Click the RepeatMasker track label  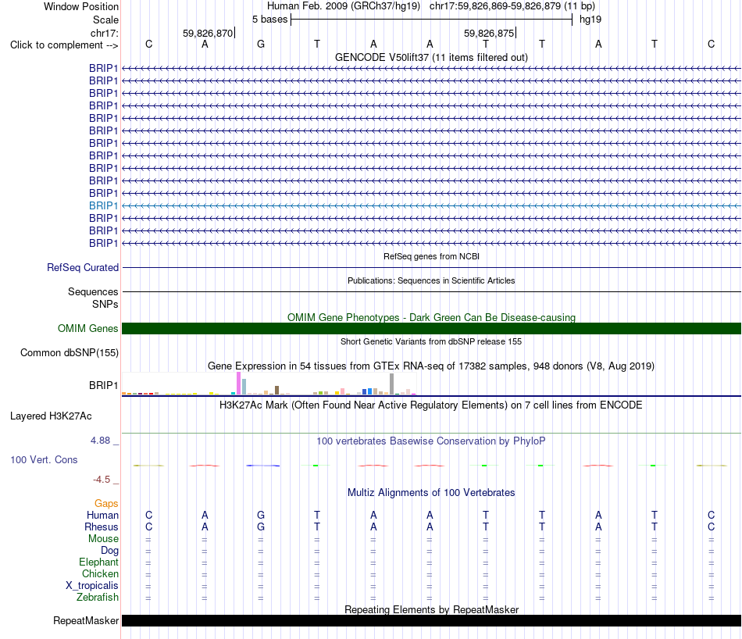[86, 620]
